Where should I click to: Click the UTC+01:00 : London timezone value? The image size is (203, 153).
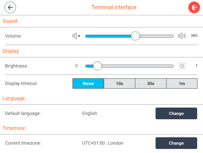click(103, 143)
